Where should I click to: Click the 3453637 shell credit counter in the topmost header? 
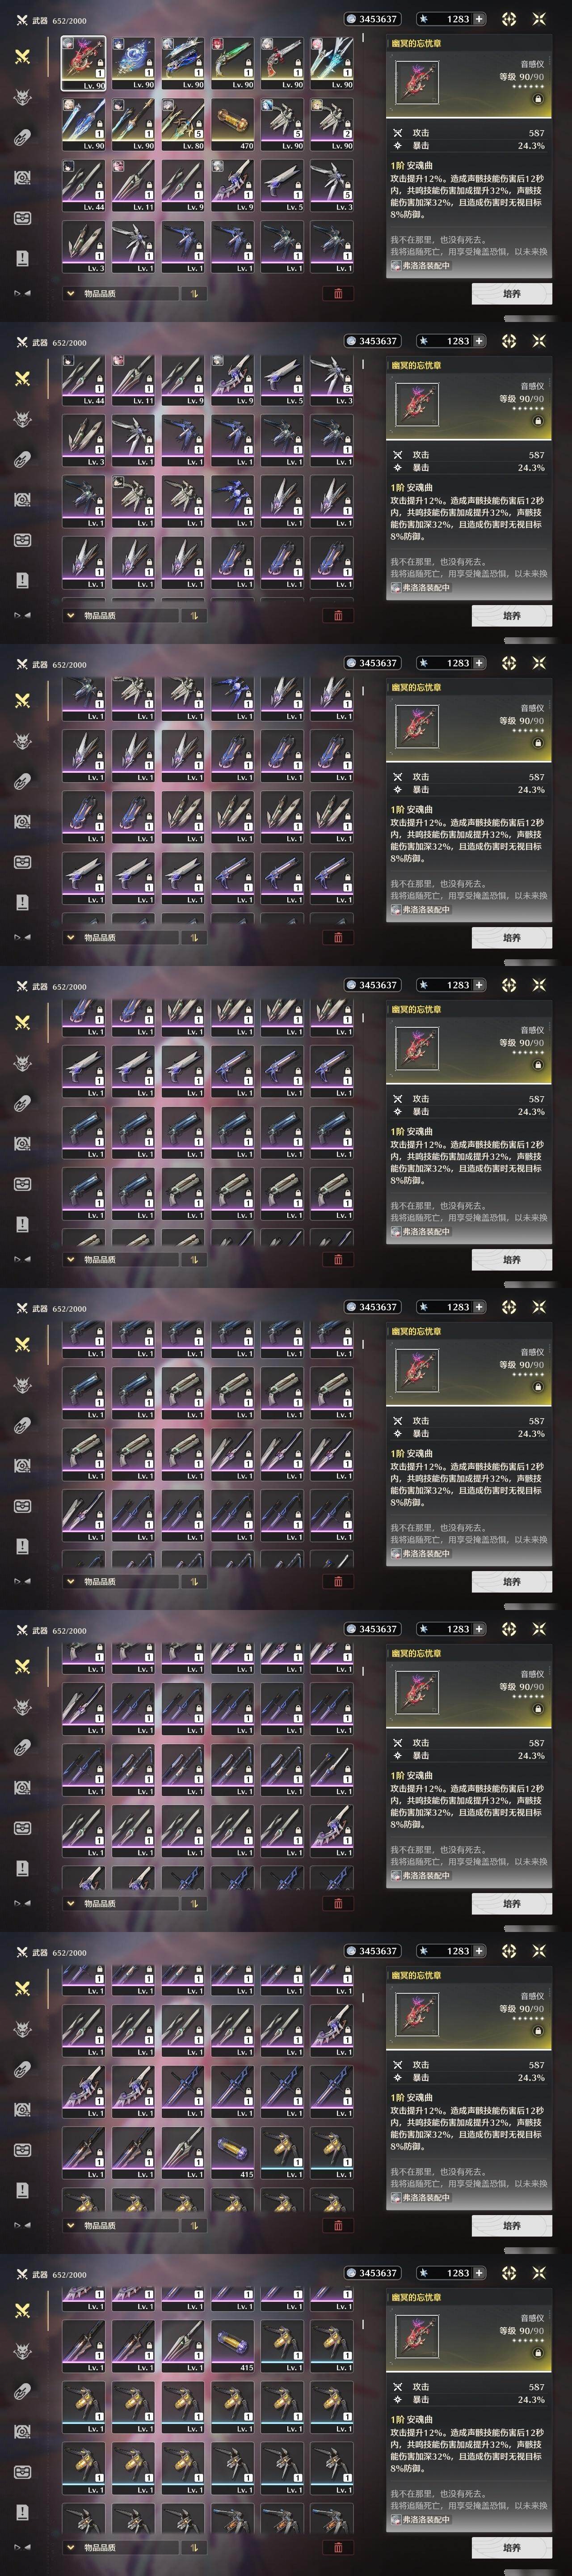point(372,19)
